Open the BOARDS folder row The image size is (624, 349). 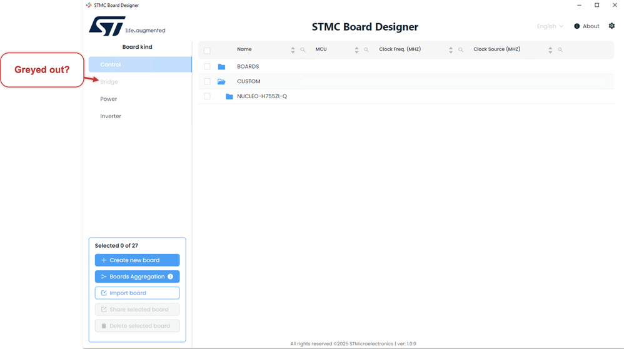(406, 66)
